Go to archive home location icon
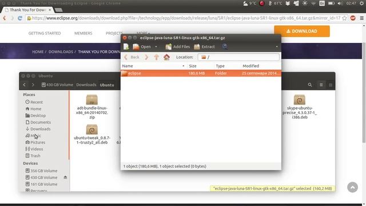This screenshot has width=366, height=206. [166, 57]
